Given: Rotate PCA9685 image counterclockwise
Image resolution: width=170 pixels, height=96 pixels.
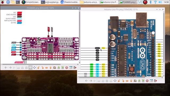Looking at the screenshot, I should click(x=38, y=67).
